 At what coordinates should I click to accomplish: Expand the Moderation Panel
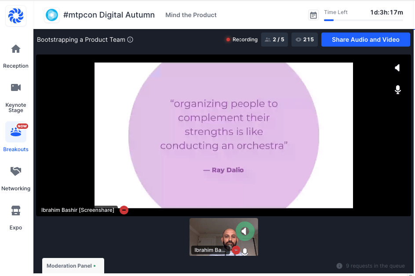point(73,266)
